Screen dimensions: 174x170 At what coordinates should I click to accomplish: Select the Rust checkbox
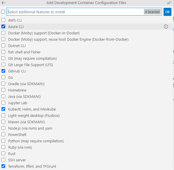pos(3,154)
